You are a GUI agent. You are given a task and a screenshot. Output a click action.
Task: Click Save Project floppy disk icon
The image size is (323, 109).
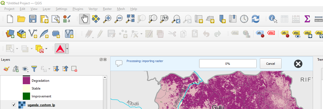[33, 19]
